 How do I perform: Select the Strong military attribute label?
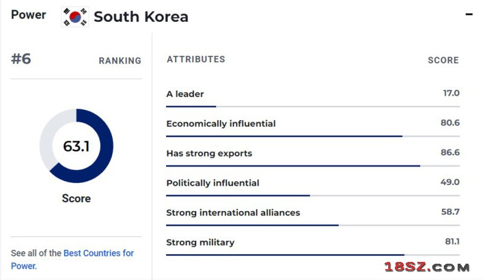[200, 243]
